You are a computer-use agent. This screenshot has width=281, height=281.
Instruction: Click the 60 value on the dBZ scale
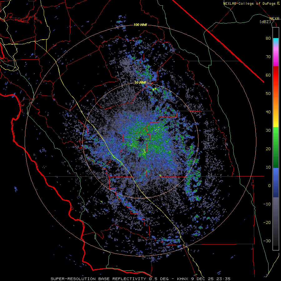click(x=268, y=75)
